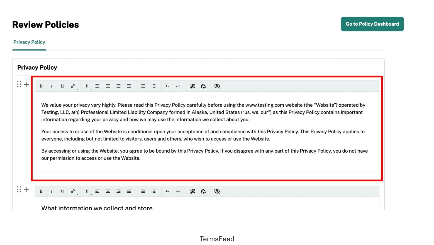Undo last change in first editor toolbar

(167, 86)
